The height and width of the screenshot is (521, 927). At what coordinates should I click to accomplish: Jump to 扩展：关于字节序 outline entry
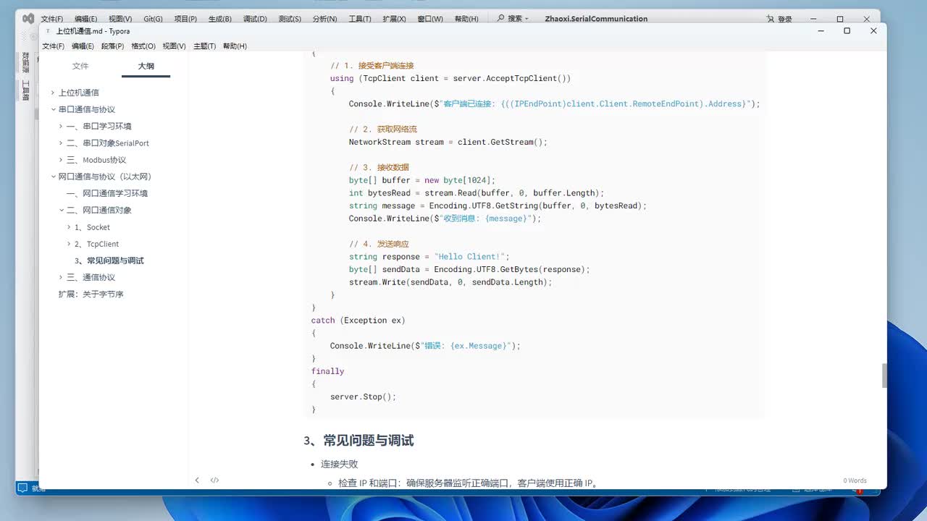click(91, 294)
